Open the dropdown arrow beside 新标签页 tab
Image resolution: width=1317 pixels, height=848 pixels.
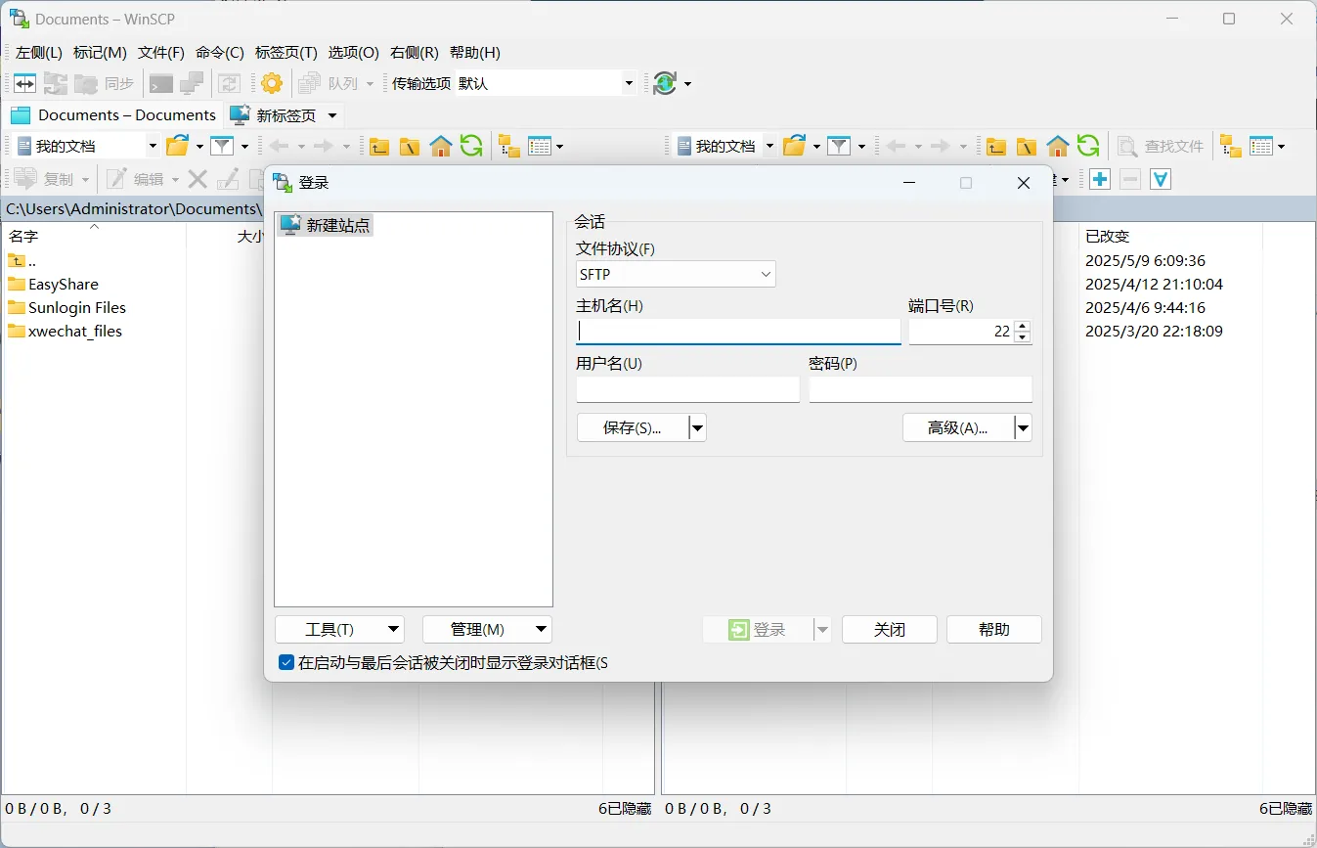tap(332, 115)
